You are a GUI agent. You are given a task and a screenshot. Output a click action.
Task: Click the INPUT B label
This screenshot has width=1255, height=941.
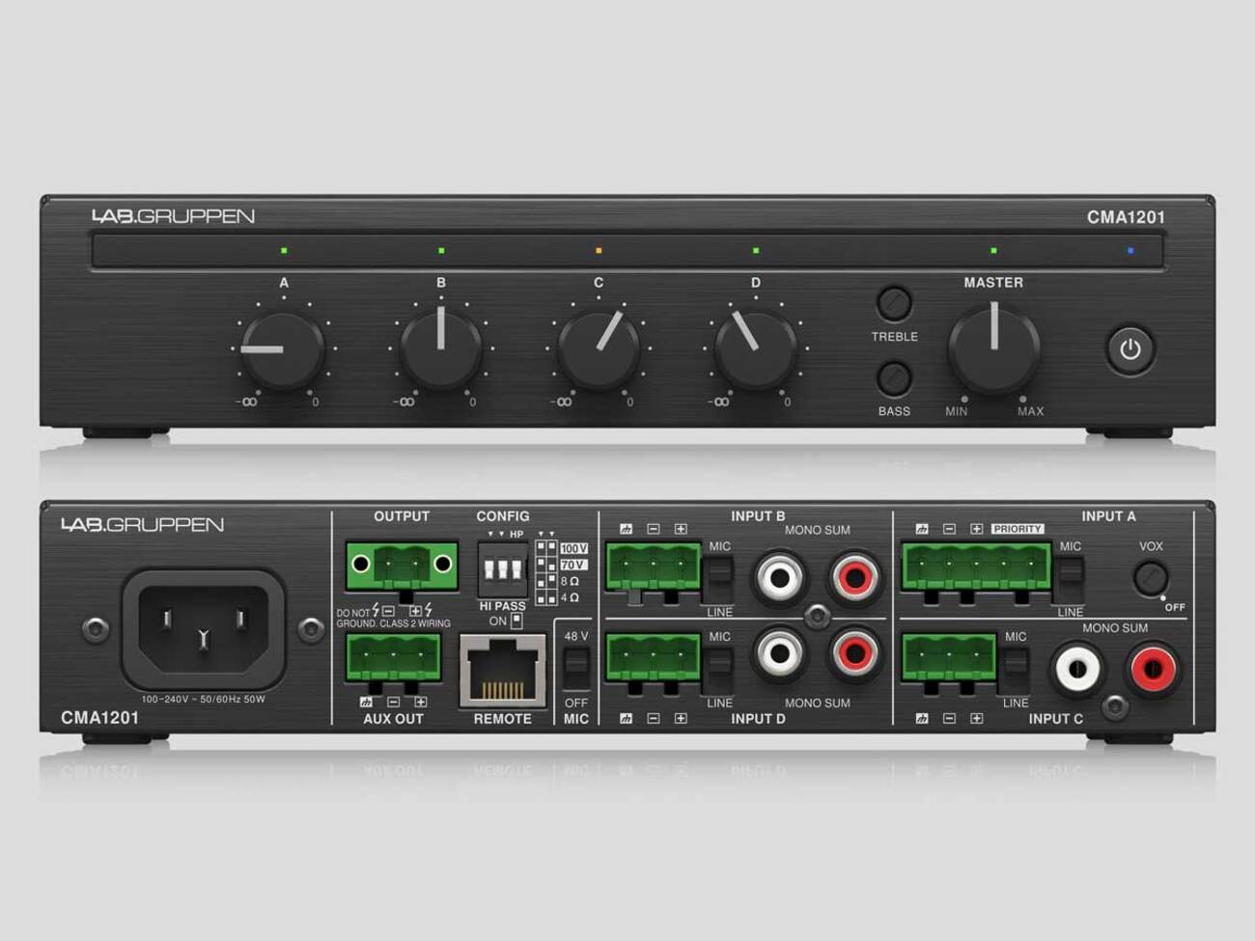tap(758, 516)
